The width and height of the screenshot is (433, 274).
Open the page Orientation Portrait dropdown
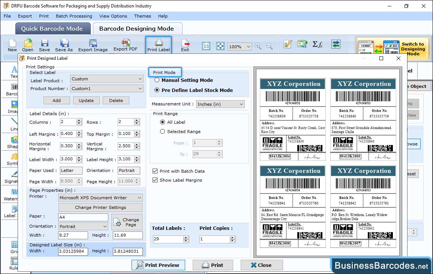(x=83, y=227)
